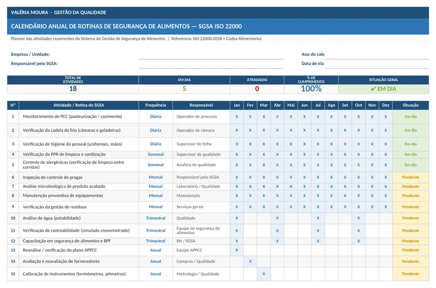The image size is (436, 288).
Task: Click 'Operador de câmara' responsible cell
Action: coord(201,130)
